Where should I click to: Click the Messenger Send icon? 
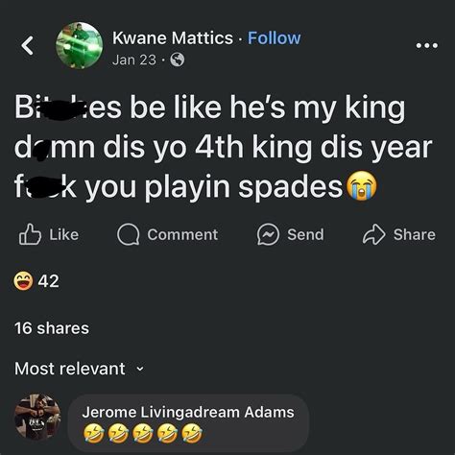(x=268, y=234)
